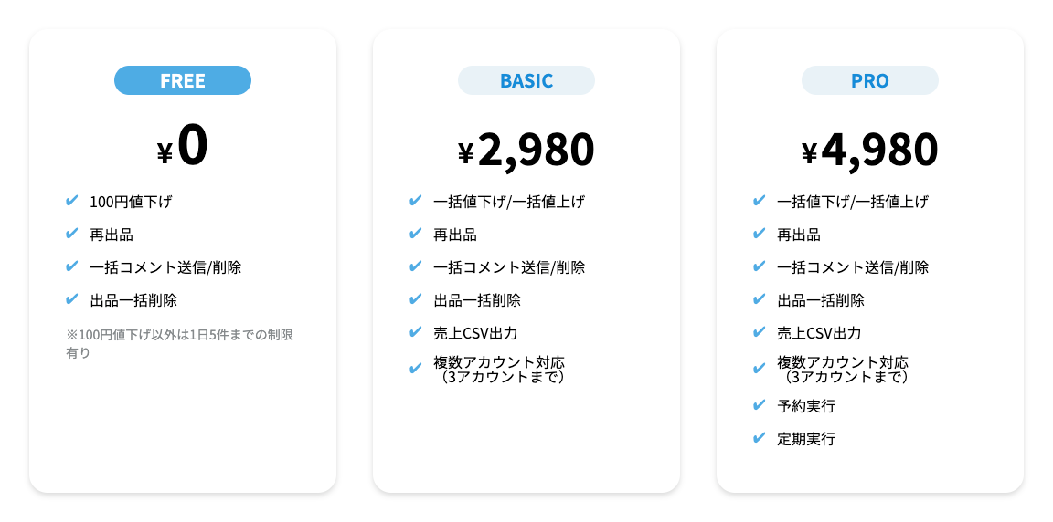Click the 一括コメント送信/削除 feature in FREE plan

(x=165, y=267)
